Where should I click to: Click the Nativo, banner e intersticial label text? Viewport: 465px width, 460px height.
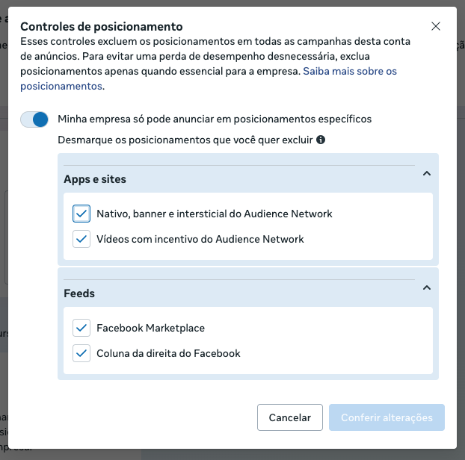(215, 214)
